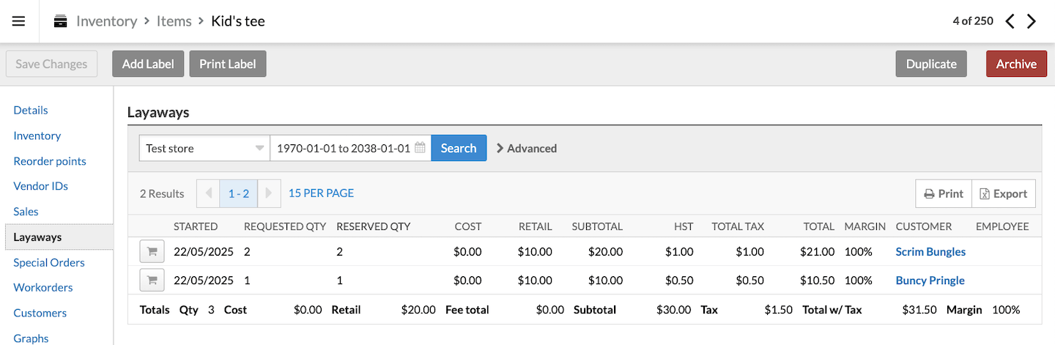Click the MARGIN column header
The image size is (1055, 345).
tap(865, 226)
